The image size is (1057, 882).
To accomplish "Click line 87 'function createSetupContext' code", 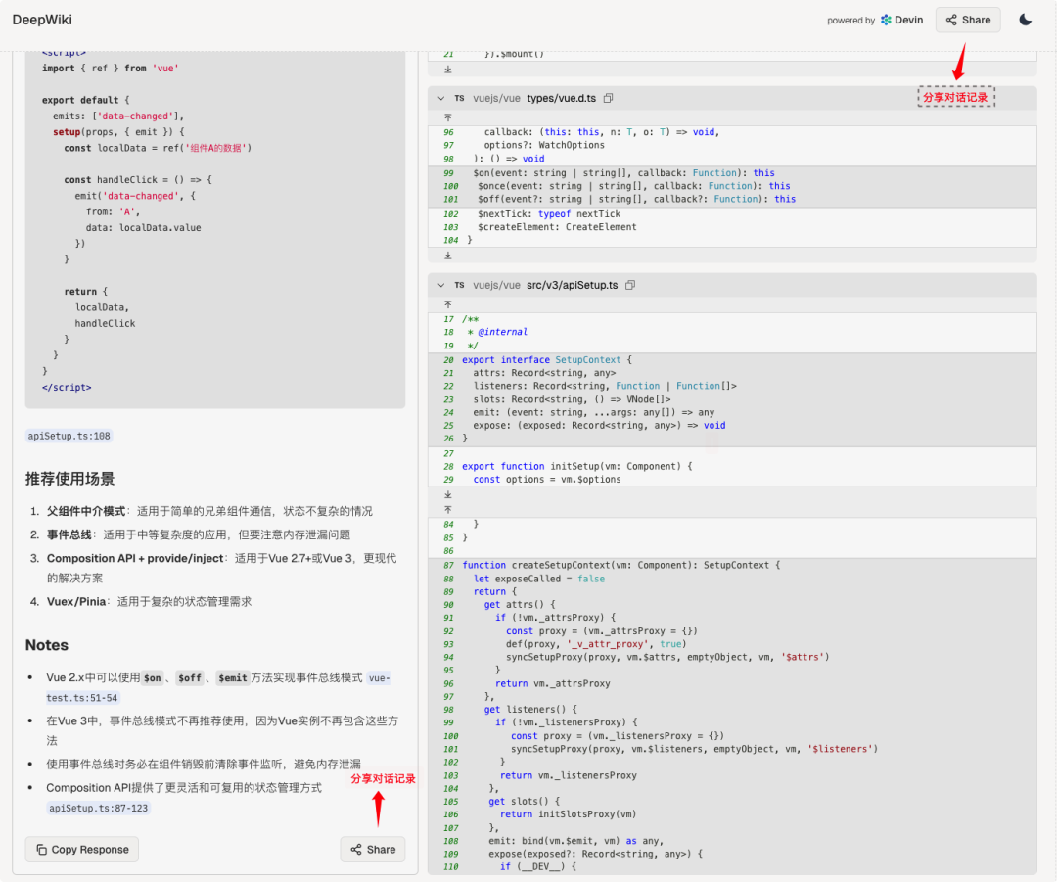I will 620,565.
